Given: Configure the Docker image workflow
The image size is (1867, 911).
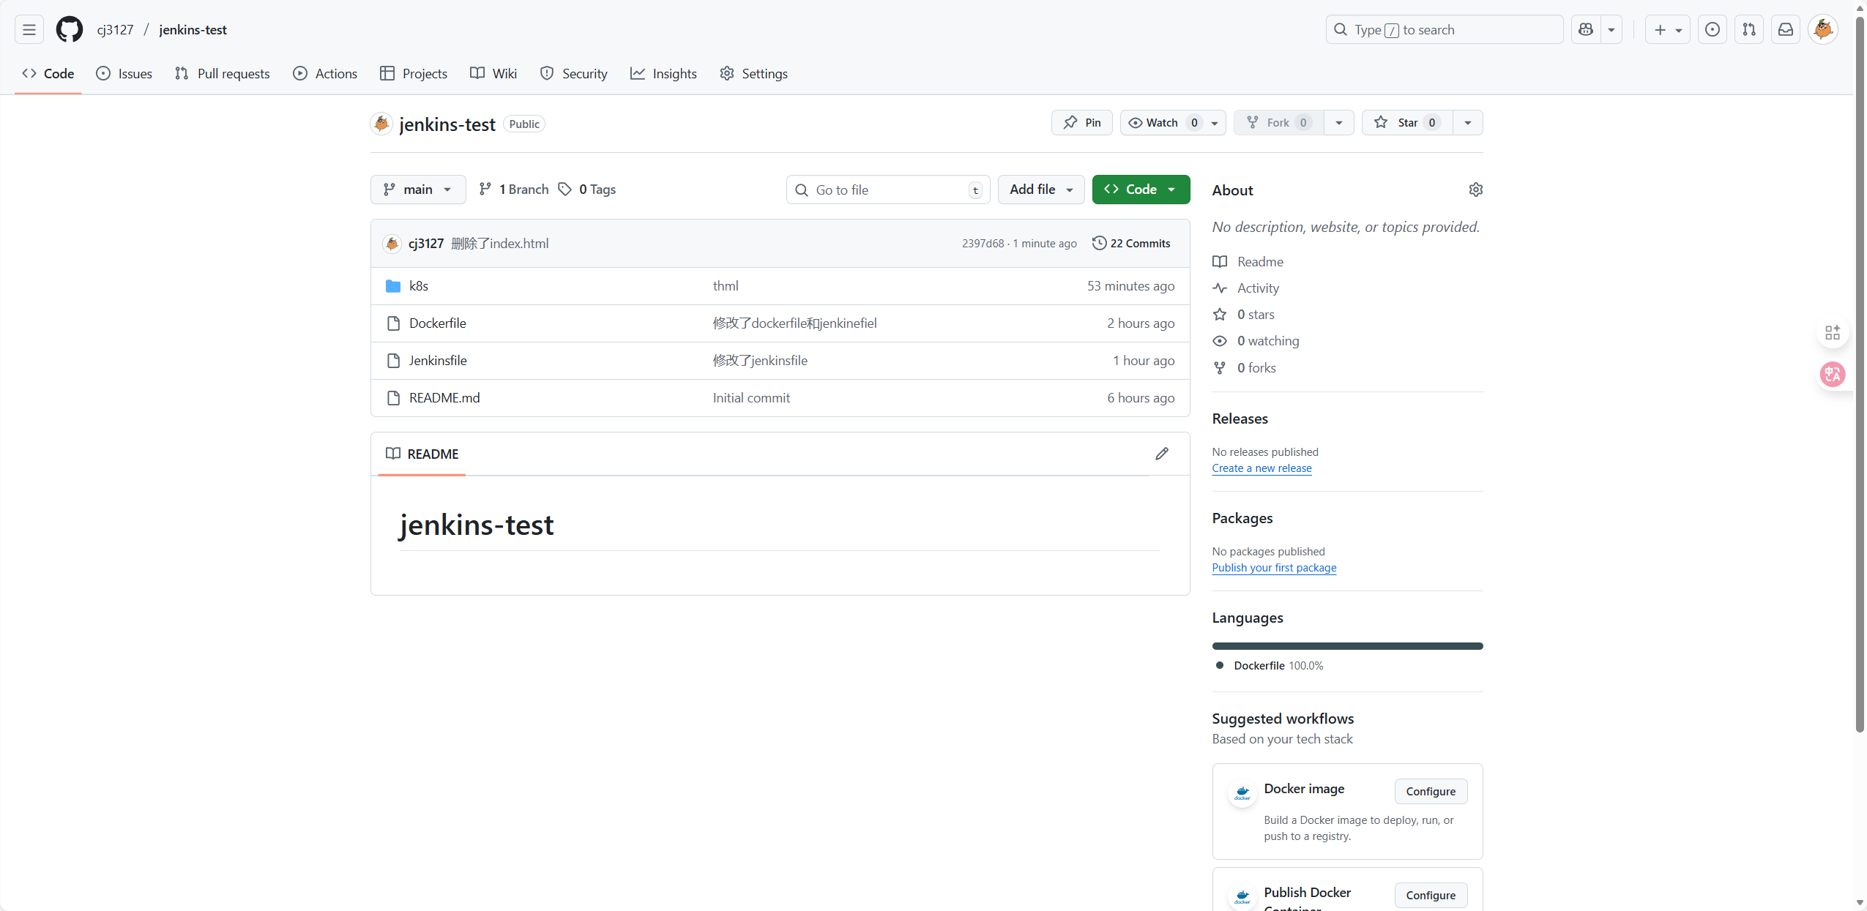Looking at the screenshot, I should click(1430, 792).
